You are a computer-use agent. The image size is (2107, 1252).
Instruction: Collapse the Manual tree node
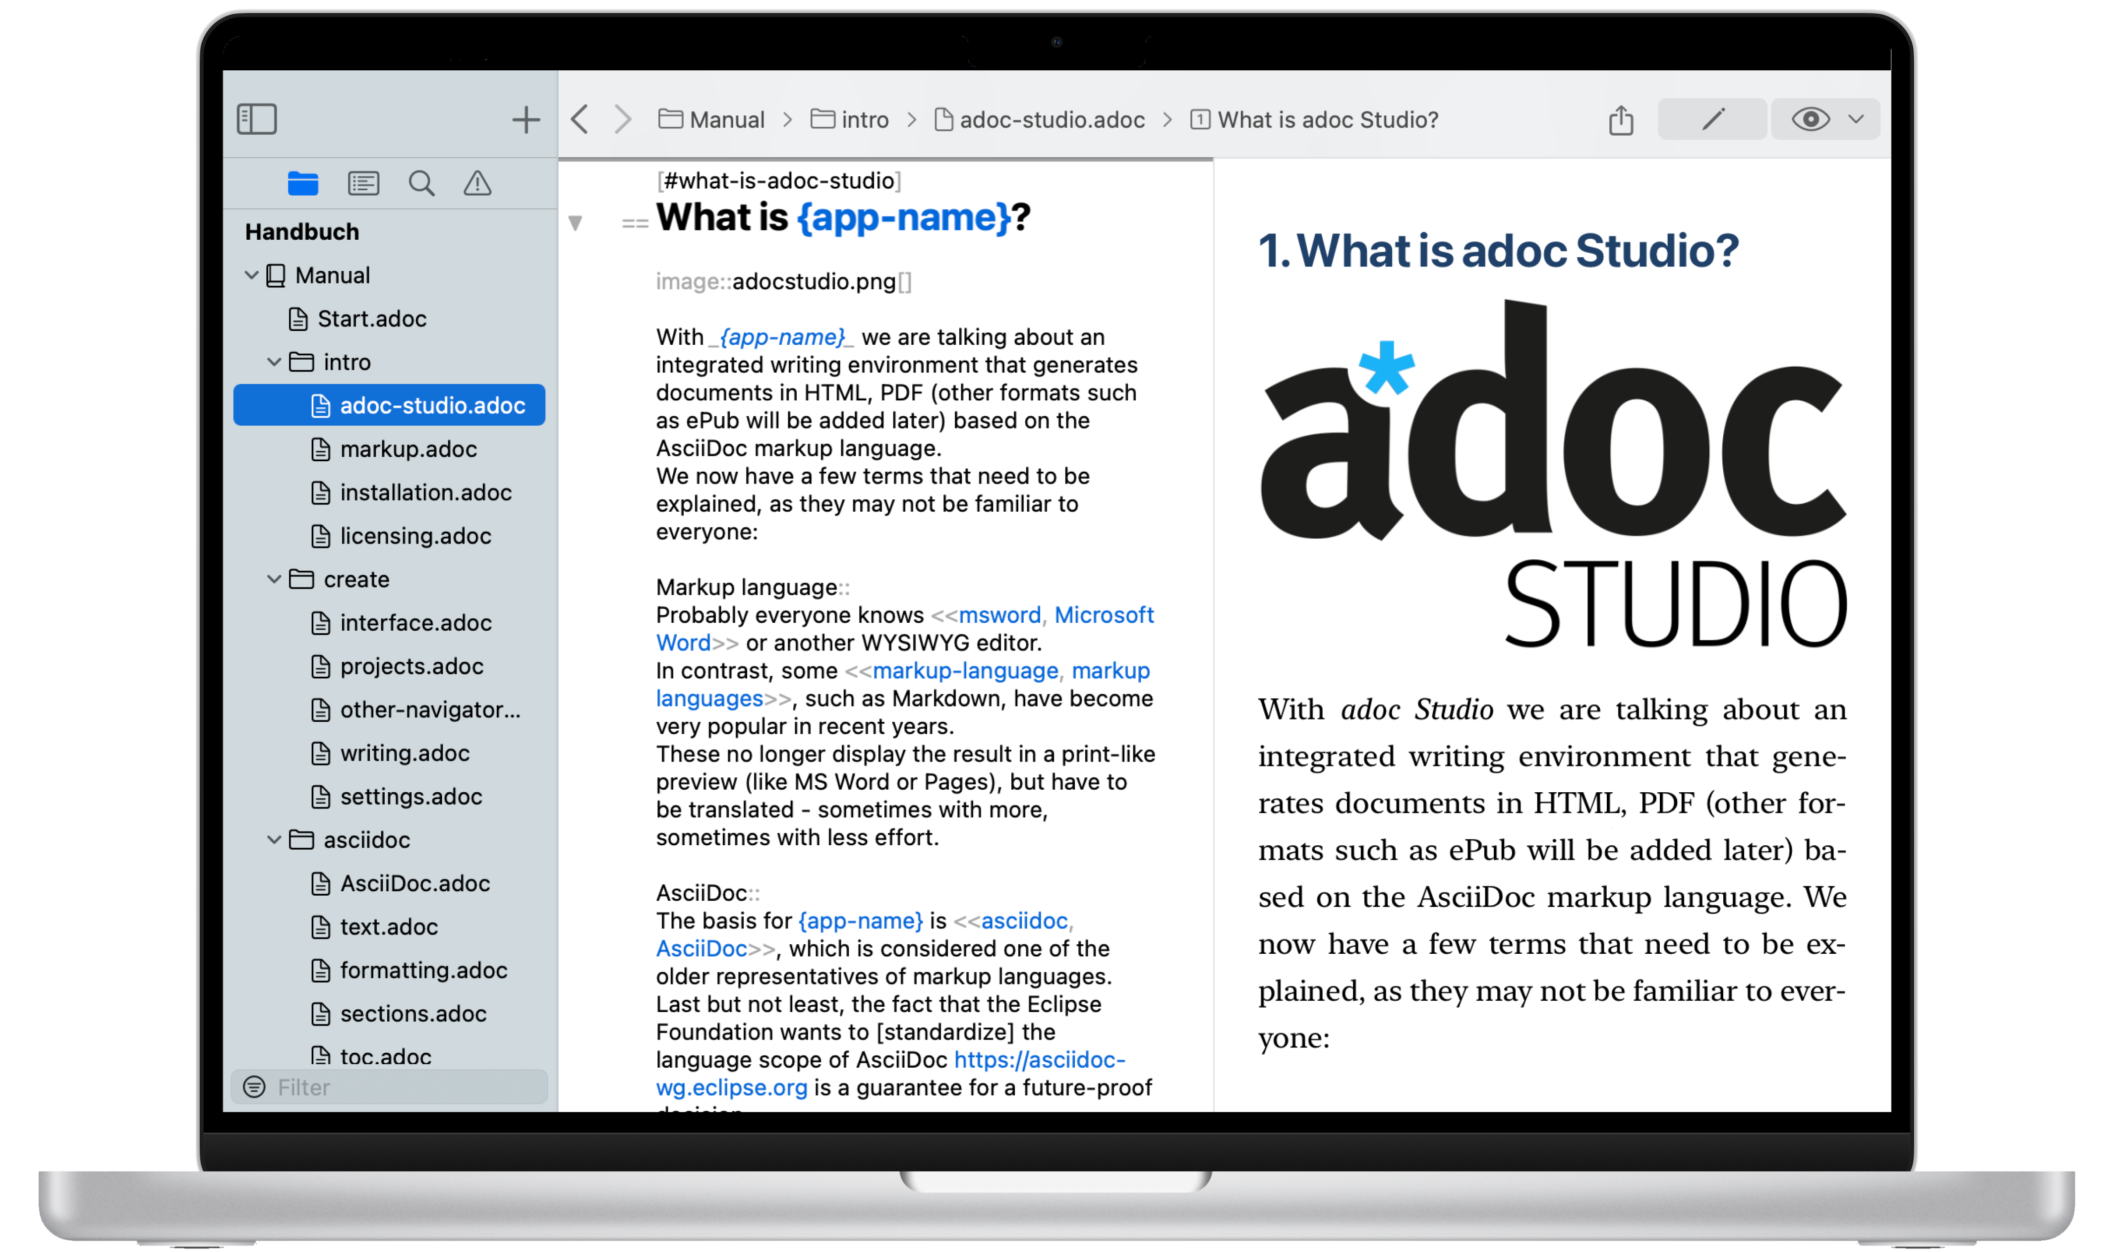(x=251, y=275)
